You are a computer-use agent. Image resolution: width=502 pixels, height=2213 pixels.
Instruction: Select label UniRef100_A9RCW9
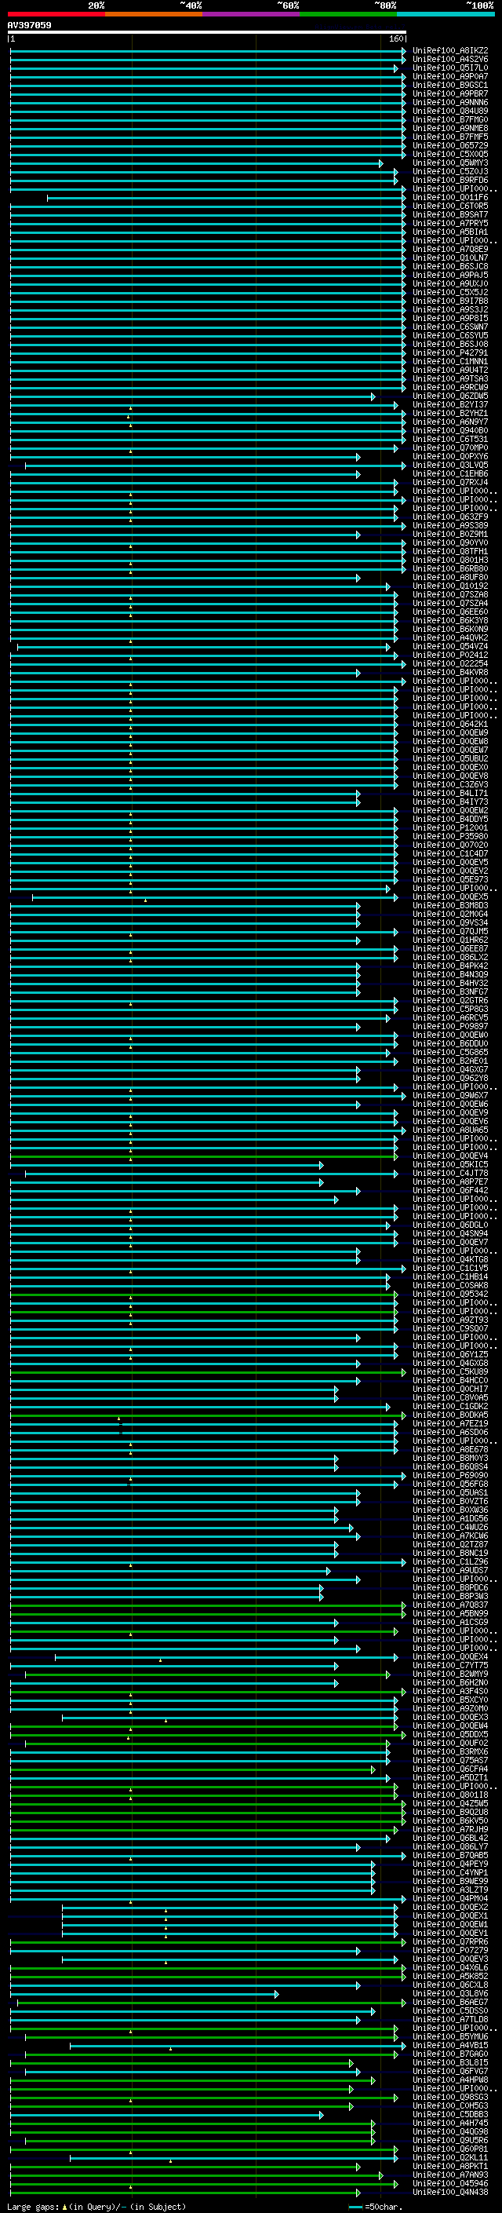tap(450, 388)
